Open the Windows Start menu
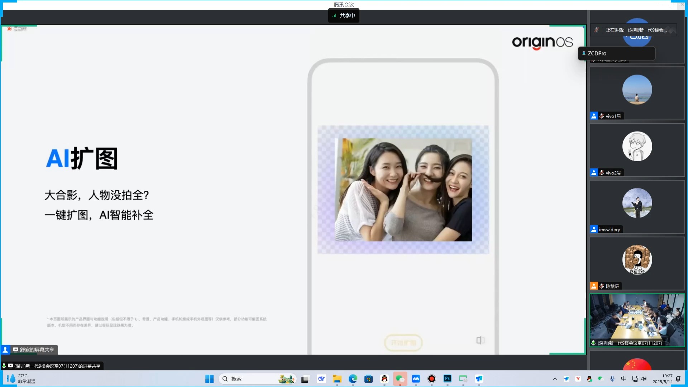This screenshot has height=387, width=688. (209, 379)
